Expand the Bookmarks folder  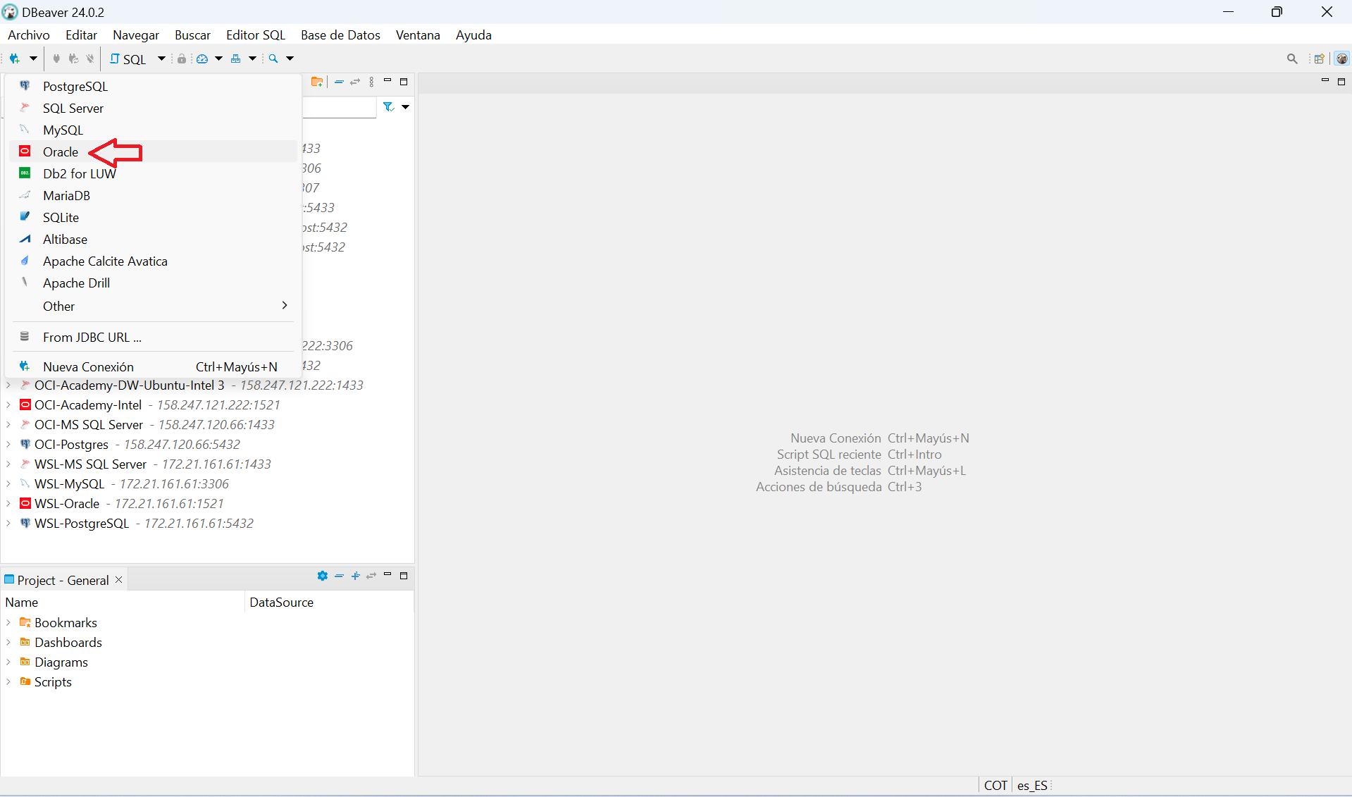tap(8, 622)
